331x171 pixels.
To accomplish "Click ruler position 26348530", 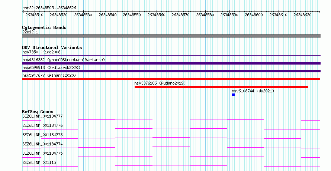I will [x=83, y=15].
